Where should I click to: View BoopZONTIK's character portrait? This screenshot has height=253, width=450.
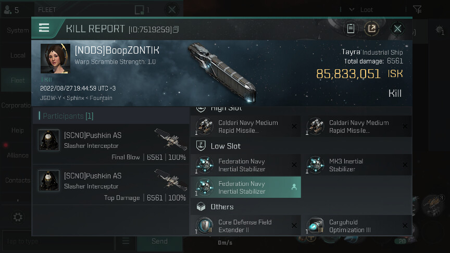point(55,59)
